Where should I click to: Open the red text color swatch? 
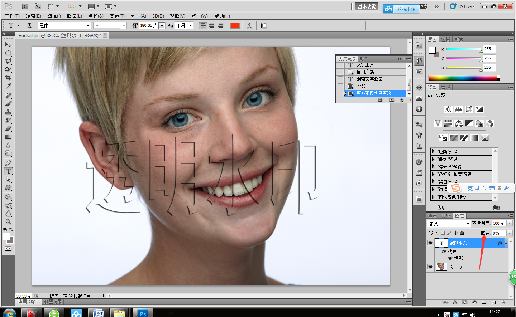coord(235,25)
